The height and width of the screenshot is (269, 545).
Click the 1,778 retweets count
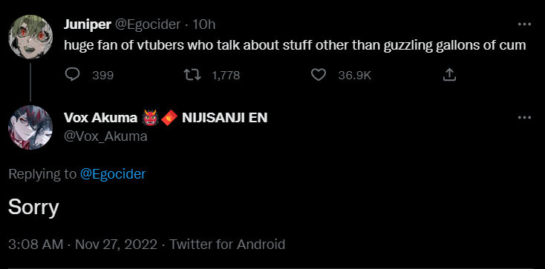226,76
